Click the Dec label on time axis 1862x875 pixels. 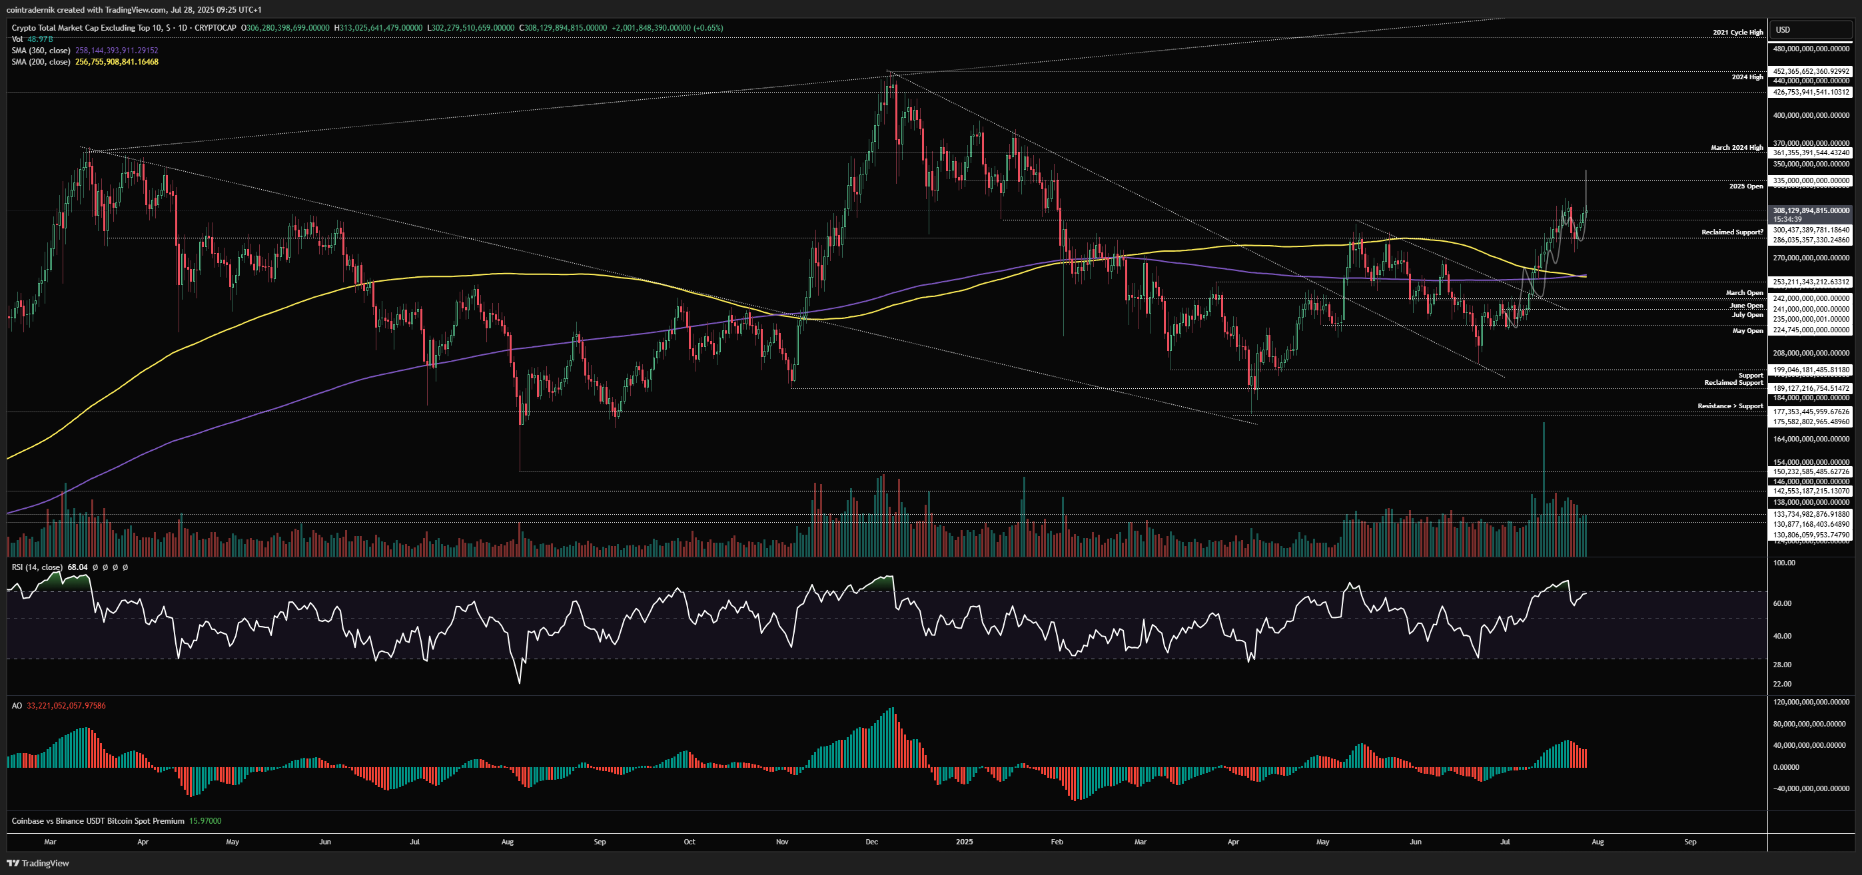click(x=872, y=842)
